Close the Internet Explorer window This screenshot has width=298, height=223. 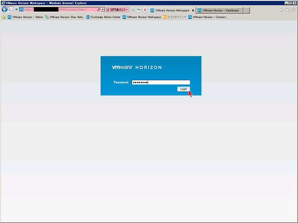pos(294,3)
